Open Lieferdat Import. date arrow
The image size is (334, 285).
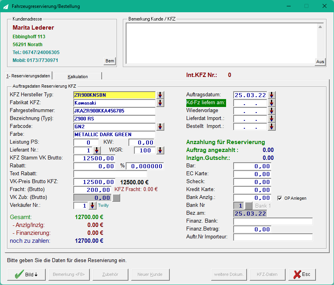pos(271,119)
